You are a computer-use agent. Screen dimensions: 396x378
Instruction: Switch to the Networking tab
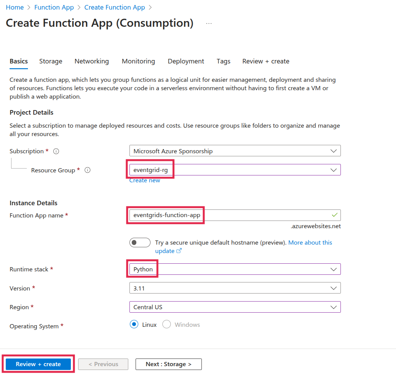[x=92, y=61]
